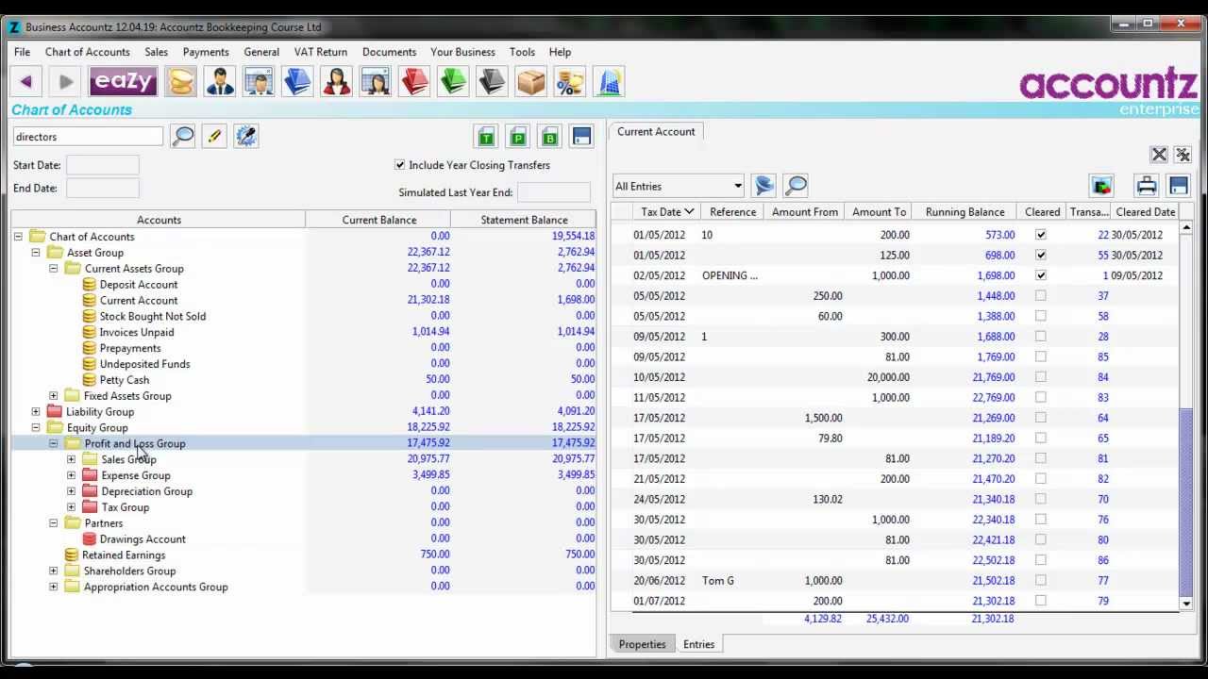Click the blue building toolbar icon
The image size is (1208, 679).
click(609, 82)
